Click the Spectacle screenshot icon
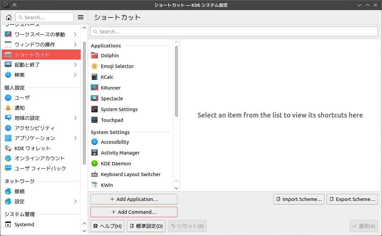Screen dimensions: 382x236 [x=94, y=98]
